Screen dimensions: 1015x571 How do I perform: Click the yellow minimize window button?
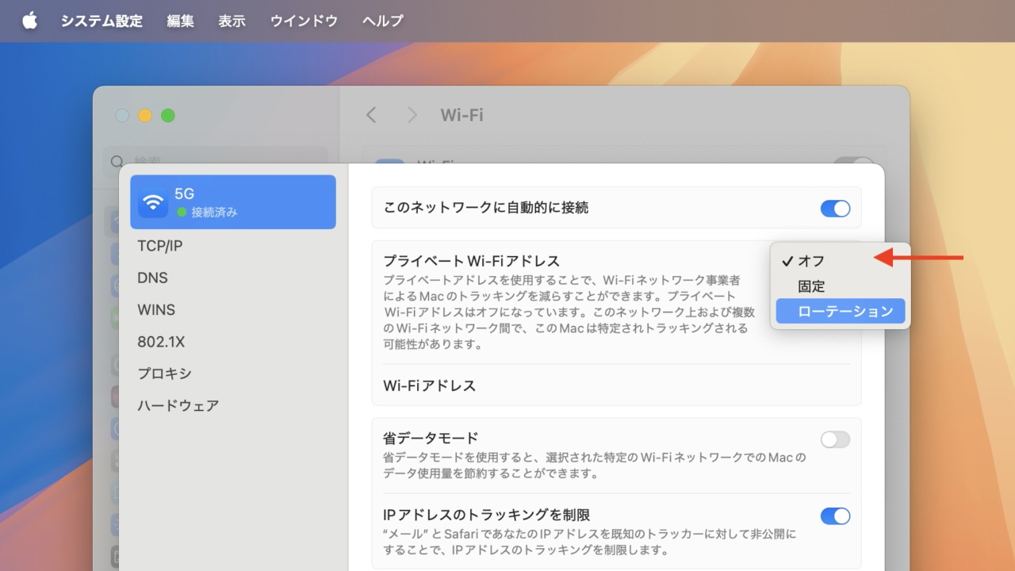[145, 116]
